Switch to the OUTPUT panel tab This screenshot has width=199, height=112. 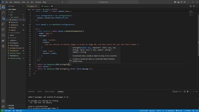point(39,91)
